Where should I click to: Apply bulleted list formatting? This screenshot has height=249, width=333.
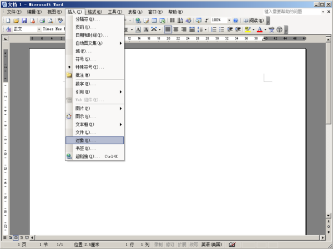221,29
